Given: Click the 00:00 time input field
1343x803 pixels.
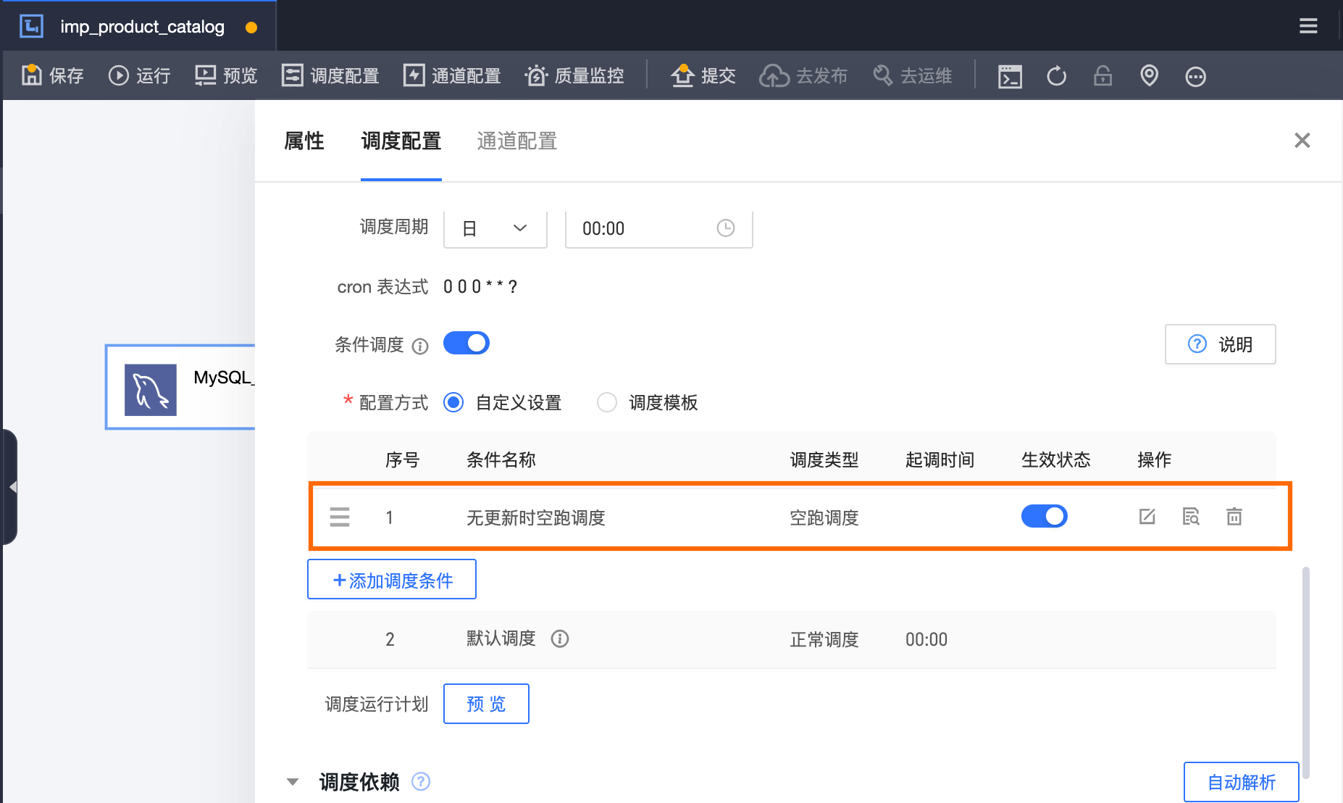Looking at the screenshot, I should [x=658, y=228].
